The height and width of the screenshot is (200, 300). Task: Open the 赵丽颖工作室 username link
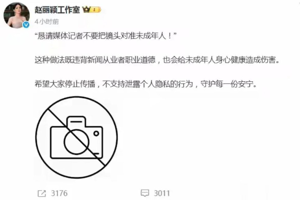click(57, 10)
